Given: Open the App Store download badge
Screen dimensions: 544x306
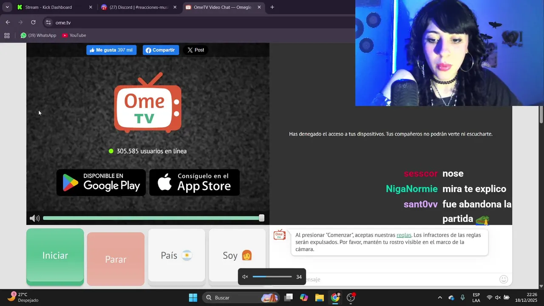Looking at the screenshot, I should click(195, 183).
